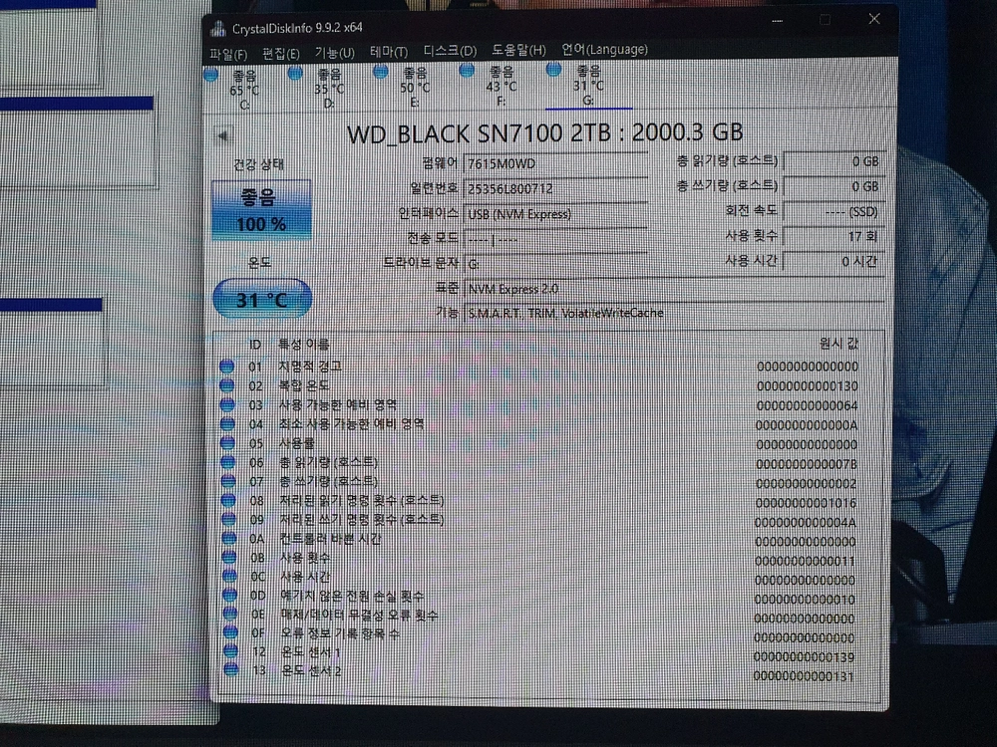997x747 pixels.
Task: Click raw value 0000000000004A
Action: pos(806,523)
